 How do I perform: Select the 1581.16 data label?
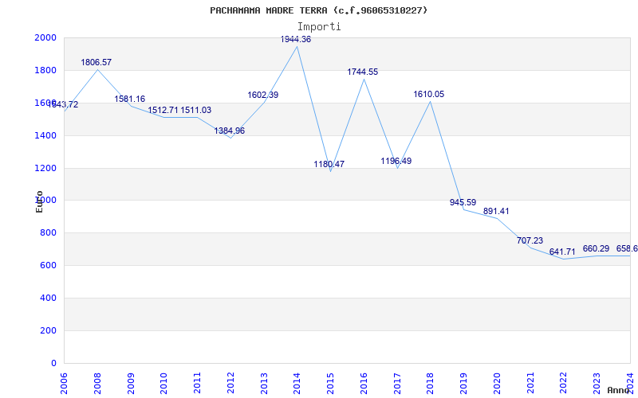tap(129, 99)
